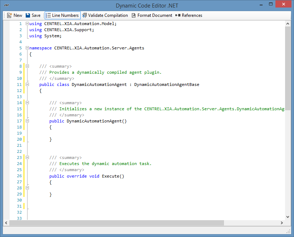The image size is (294, 237).
Task: Click the closing brace on line 20
Action: click(x=50, y=139)
